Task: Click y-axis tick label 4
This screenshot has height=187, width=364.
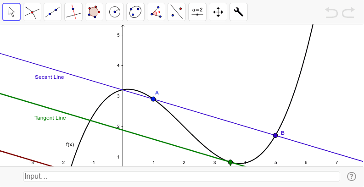Action: 118,66
